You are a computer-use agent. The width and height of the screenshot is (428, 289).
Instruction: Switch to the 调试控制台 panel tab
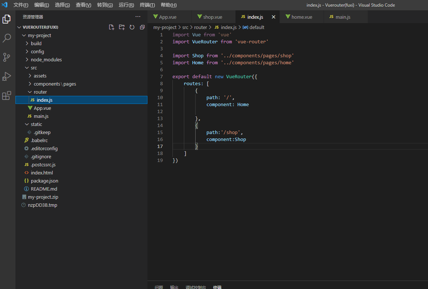(196, 287)
